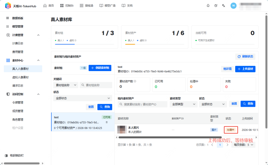Click 收起侧边栏 to collapse sidebar
The image size is (268, 165).
[15, 155]
